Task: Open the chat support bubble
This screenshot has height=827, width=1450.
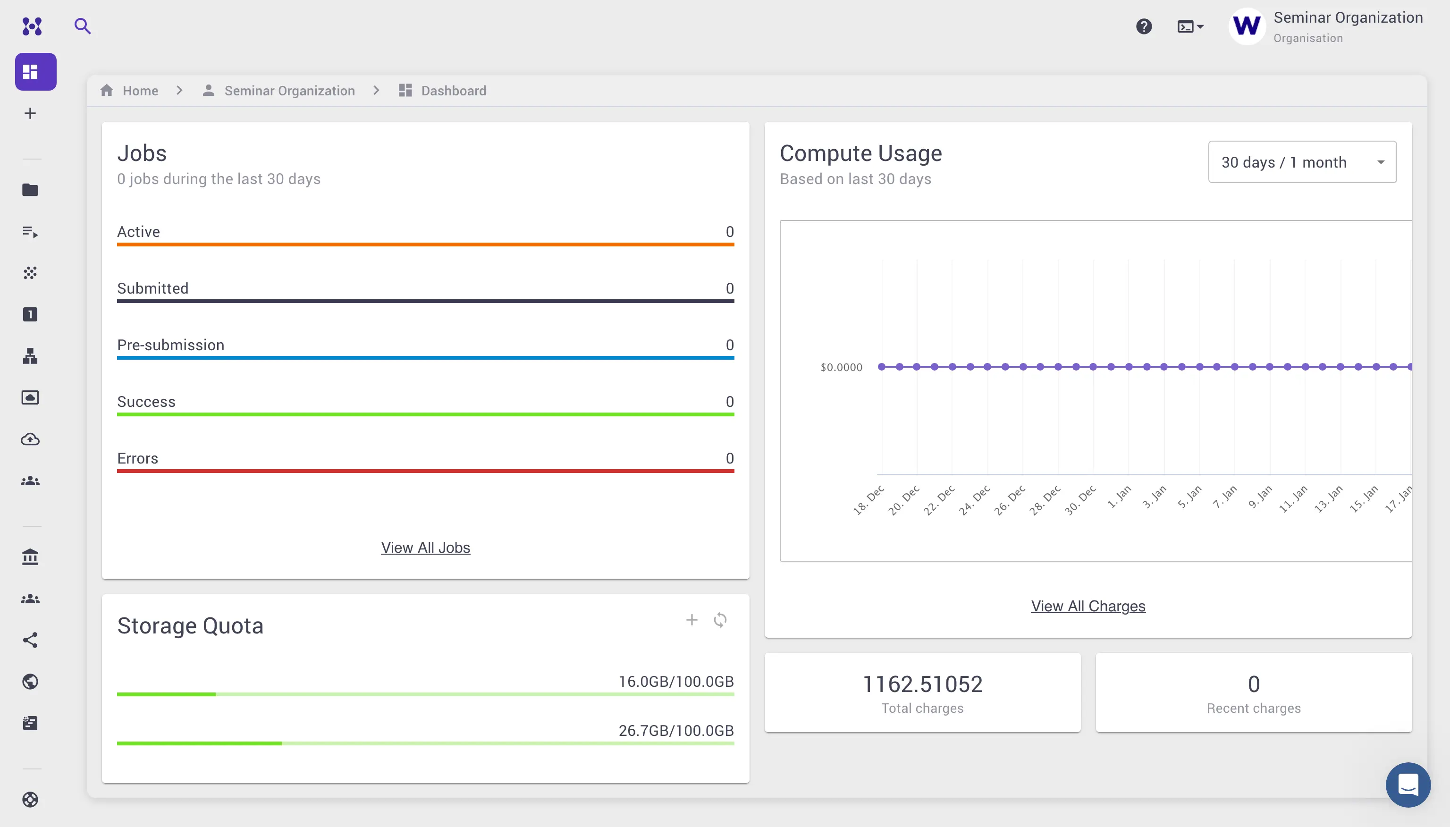Action: (x=1408, y=785)
